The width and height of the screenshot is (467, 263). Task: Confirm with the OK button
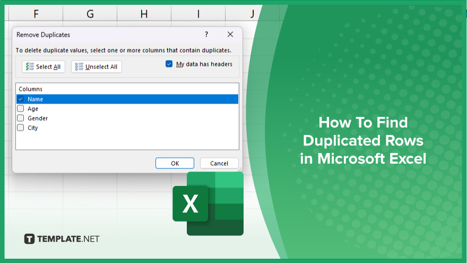point(175,164)
